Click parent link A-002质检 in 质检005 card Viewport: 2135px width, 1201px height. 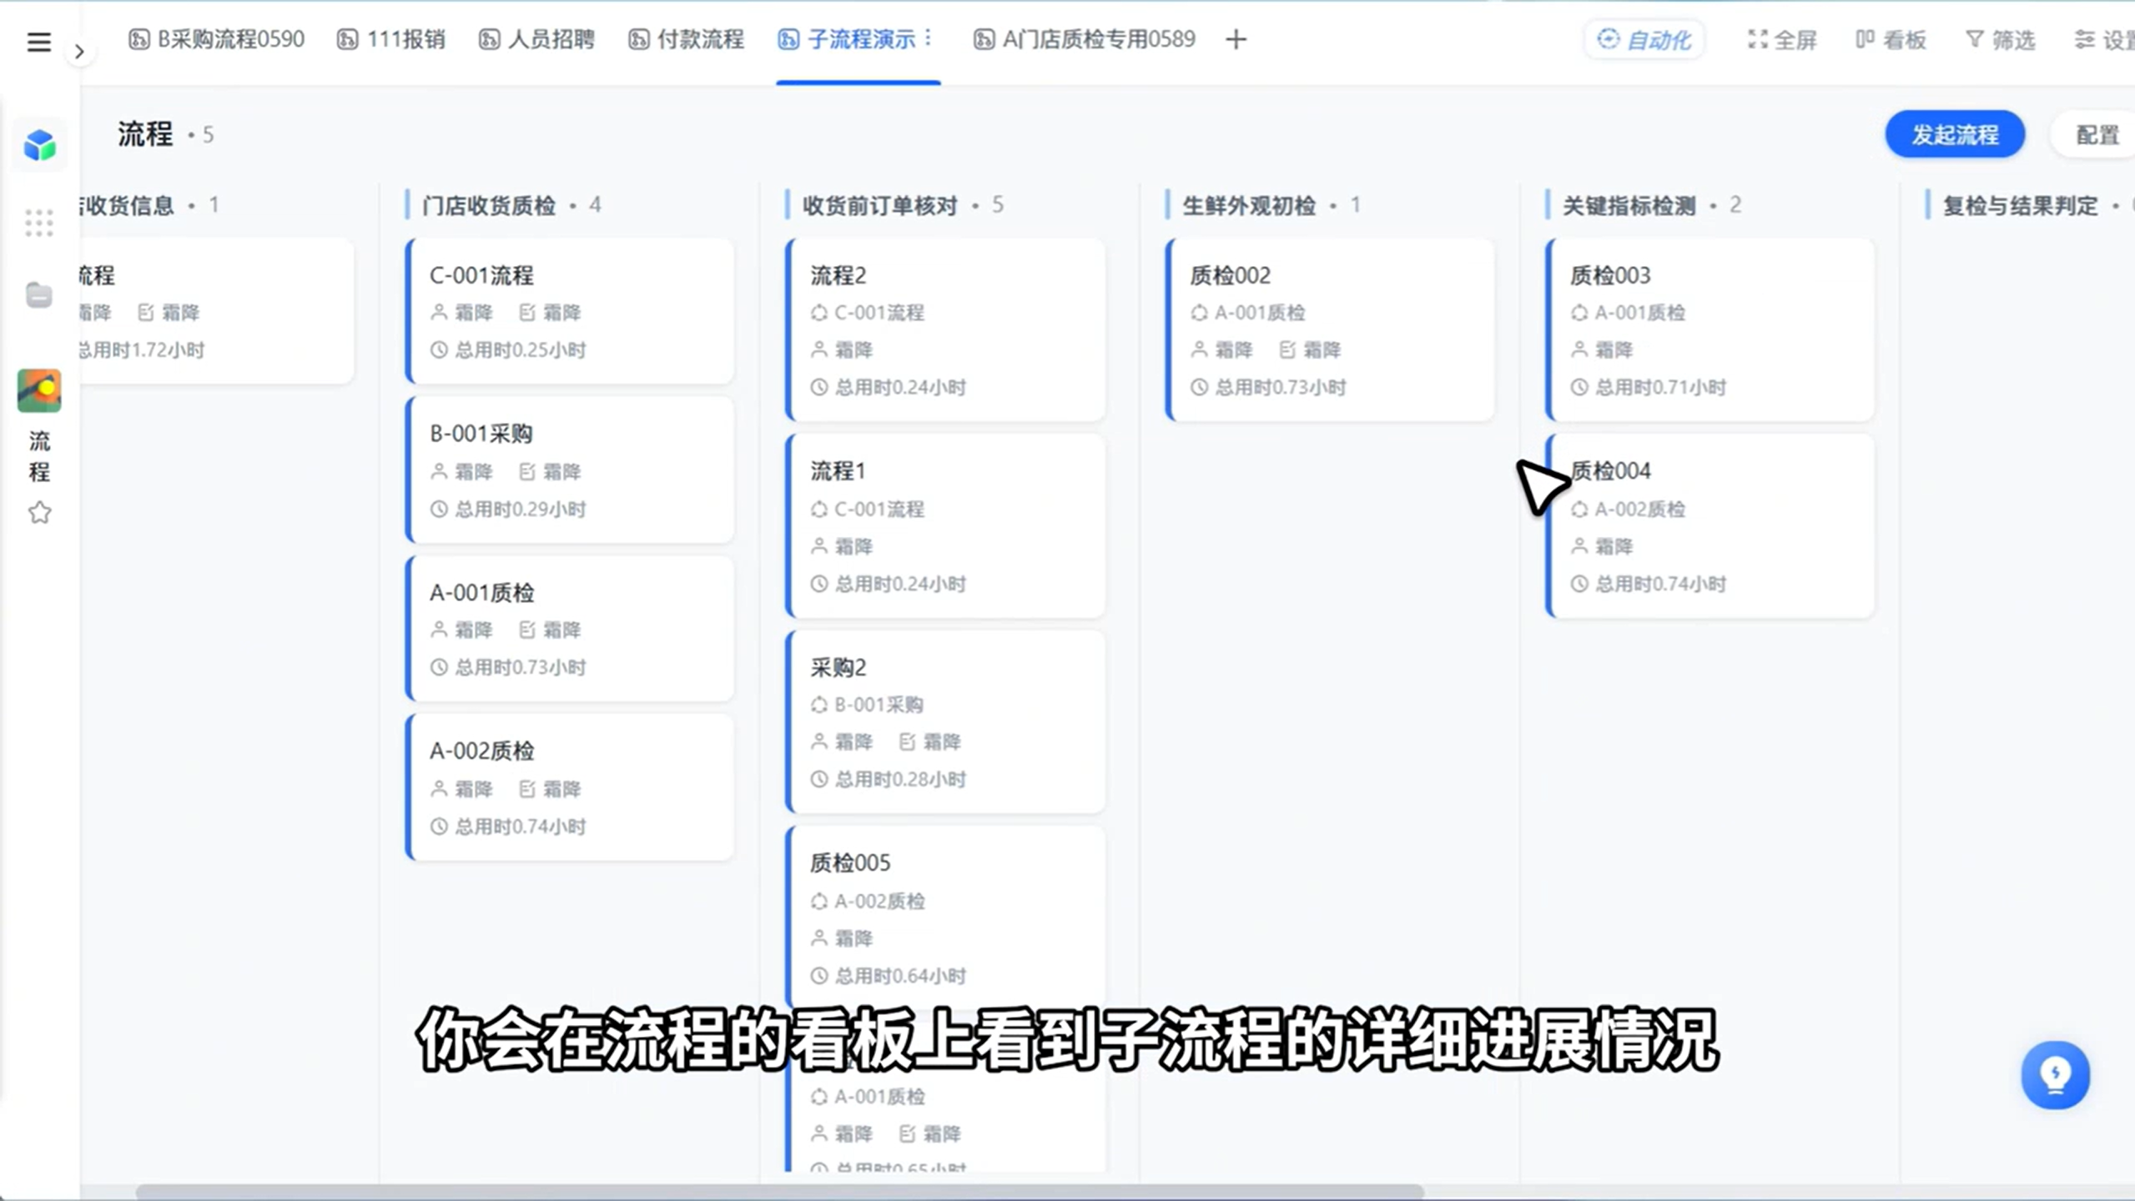click(x=879, y=901)
